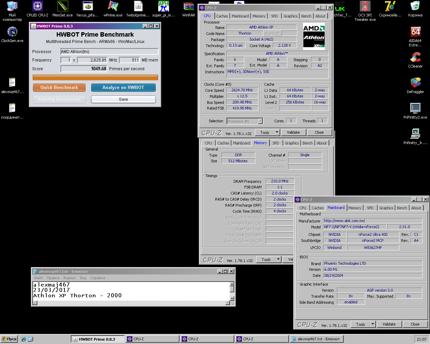Open About tab in top CPU-Z window
The image size is (430, 344).
[320, 16]
